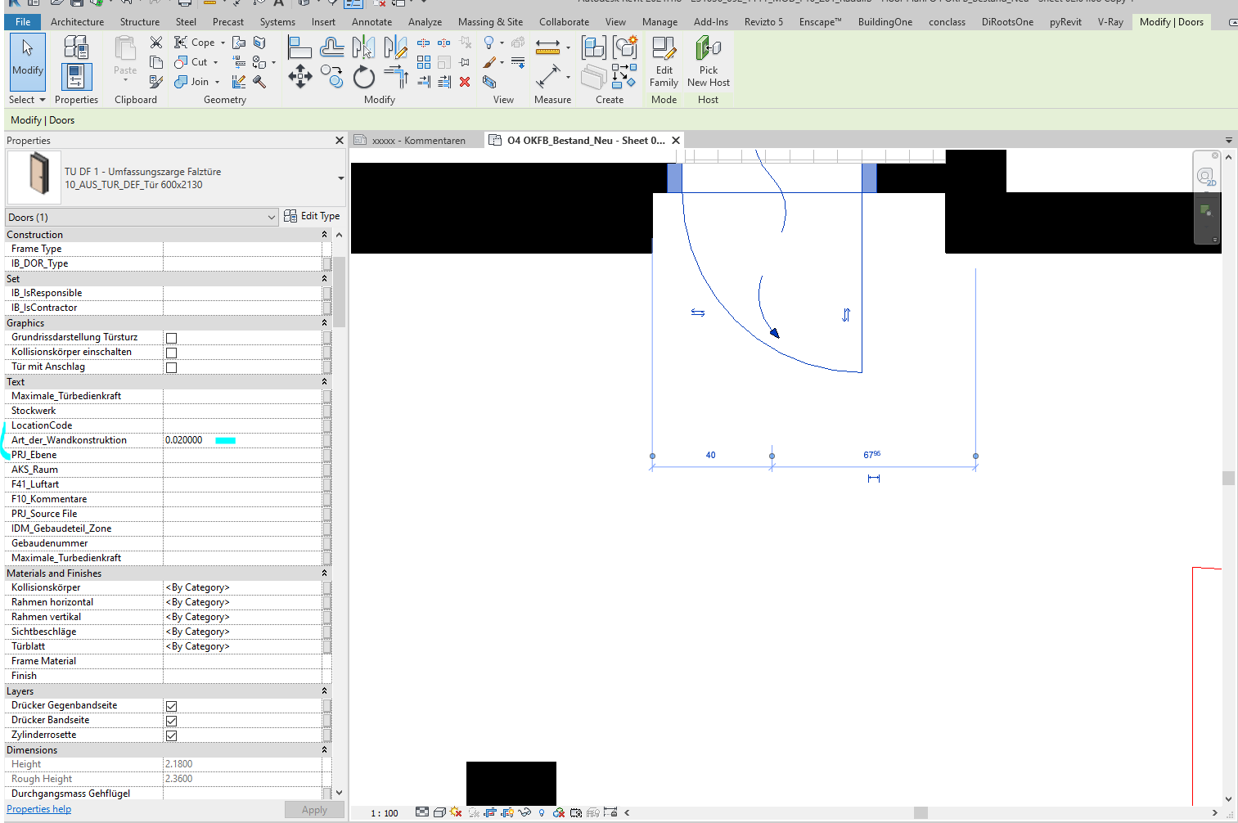Uncheck Drücker Bandseite checkbox
This screenshot has height=823, width=1238.
171,721
